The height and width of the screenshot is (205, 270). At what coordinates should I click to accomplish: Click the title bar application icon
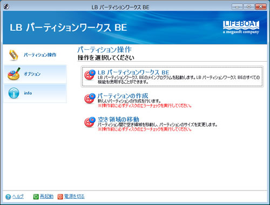[6, 6]
